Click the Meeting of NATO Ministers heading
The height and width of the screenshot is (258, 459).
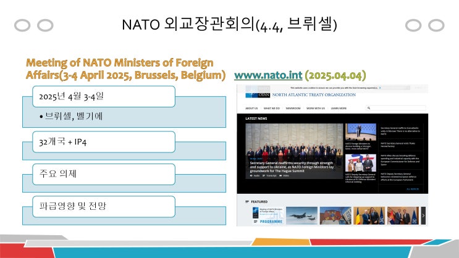[x=125, y=69]
